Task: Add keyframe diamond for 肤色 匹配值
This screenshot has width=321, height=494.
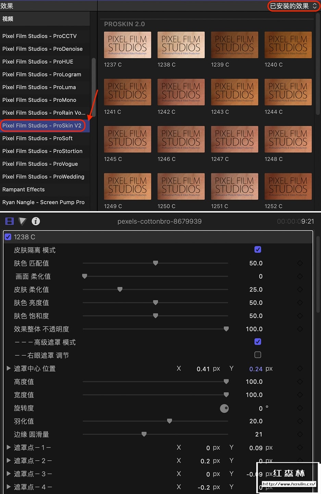Action: [x=300, y=263]
